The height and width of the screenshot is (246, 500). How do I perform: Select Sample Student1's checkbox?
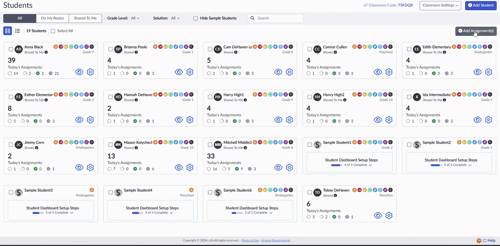point(309,145)
